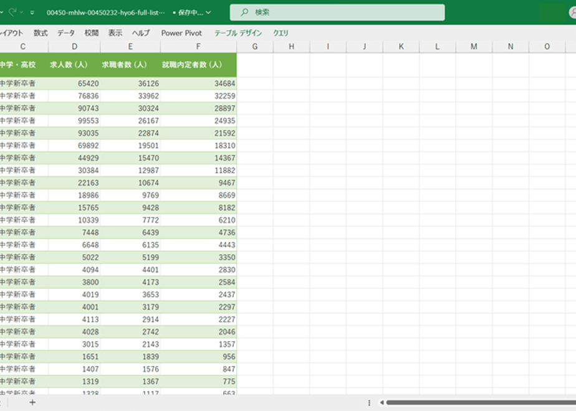The image size is (576, 411).
Task: Click the horizontal scrollbar thumb
Action: pyautogui.click(x=481, y=402)
